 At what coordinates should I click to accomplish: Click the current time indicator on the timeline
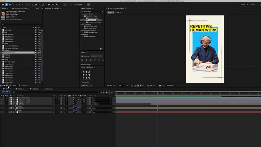158,93
